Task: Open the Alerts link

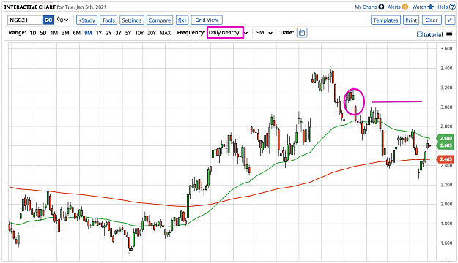Action: pos(394,7)
